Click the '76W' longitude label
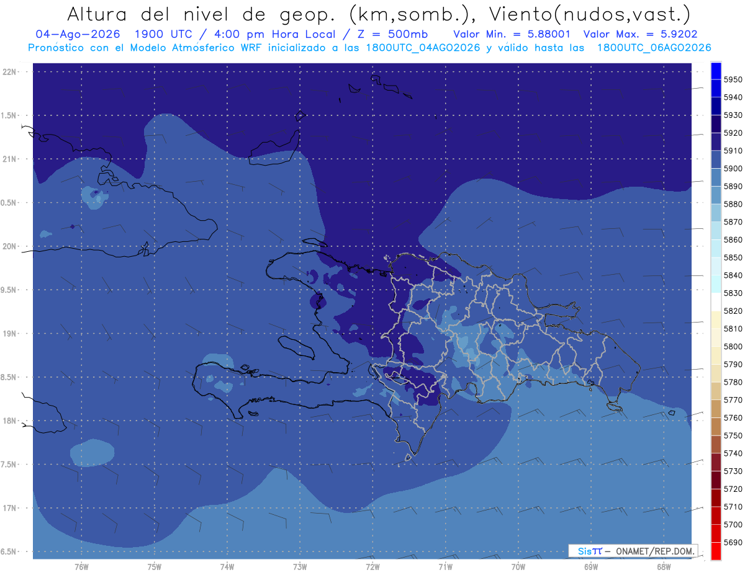 [x=81, y=567]
